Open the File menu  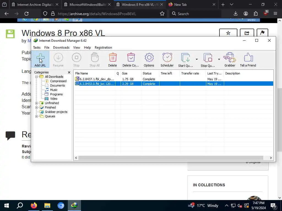coord(47,48)
